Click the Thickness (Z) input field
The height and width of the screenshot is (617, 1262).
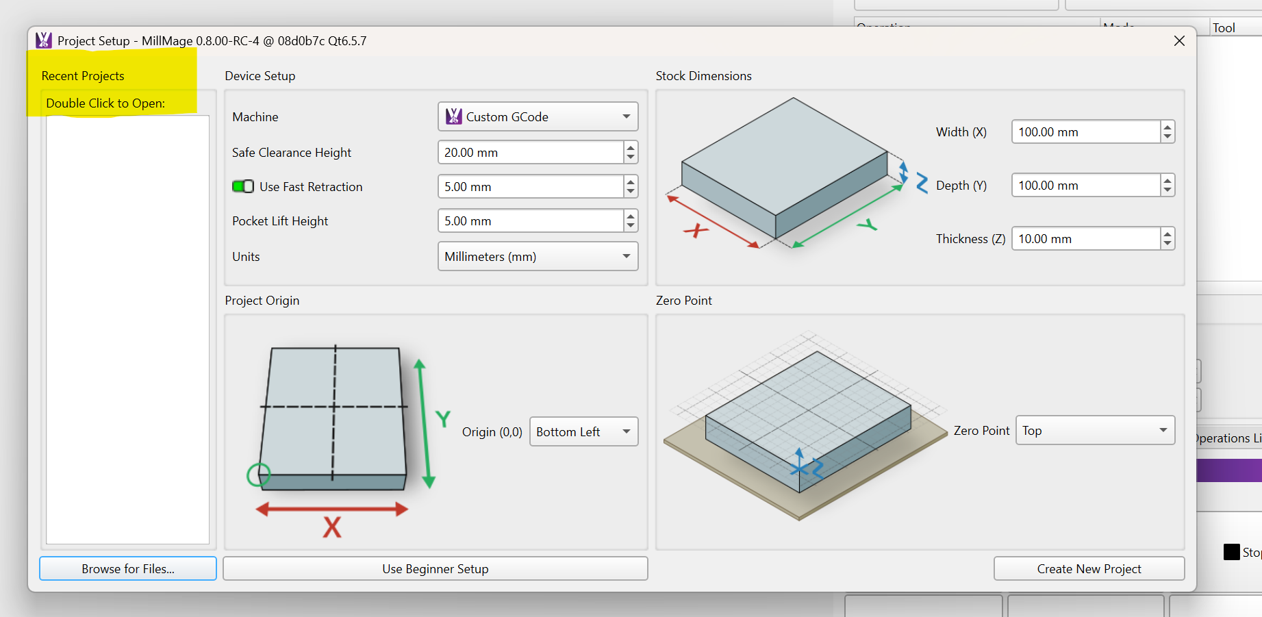[x=1086, y=238]
